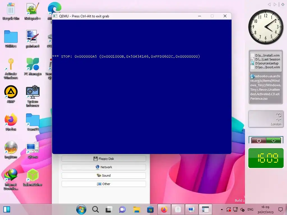Open Microsoft Store from the taskbar
The width and height of the screenshot is (287, 215).
tap(150, 209)
